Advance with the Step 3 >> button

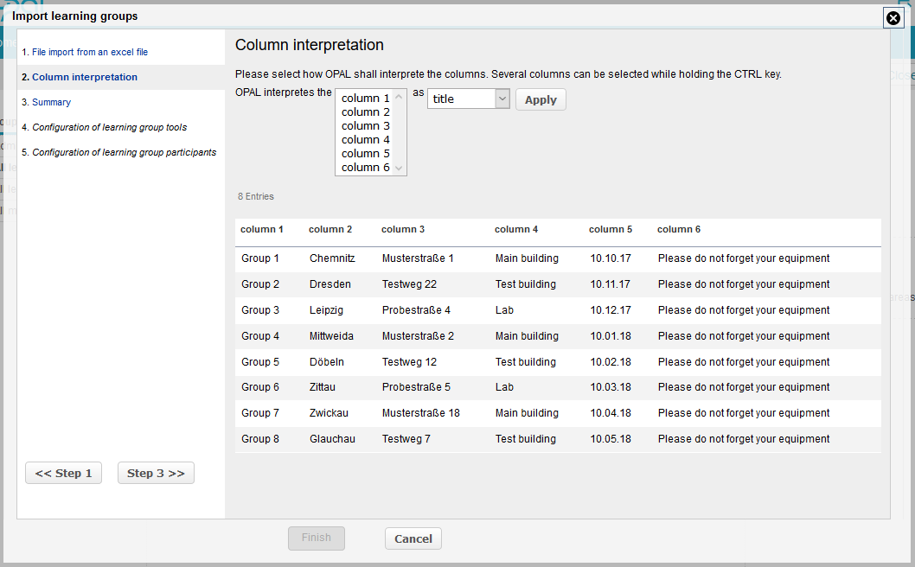tap(156, 473)
